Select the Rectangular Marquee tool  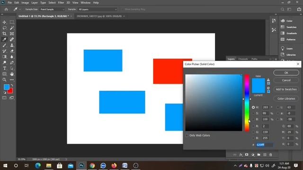12,22
